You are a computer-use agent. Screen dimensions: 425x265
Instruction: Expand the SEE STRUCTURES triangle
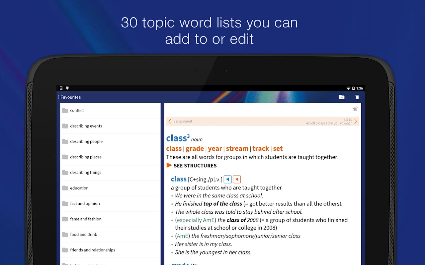click(x=169, y=165)
